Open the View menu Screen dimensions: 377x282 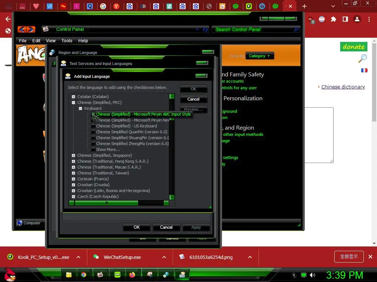pos(51,40)
